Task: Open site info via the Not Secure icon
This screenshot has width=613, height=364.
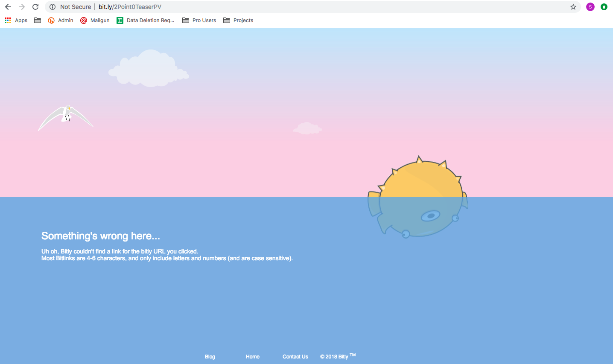Action: 53,7
